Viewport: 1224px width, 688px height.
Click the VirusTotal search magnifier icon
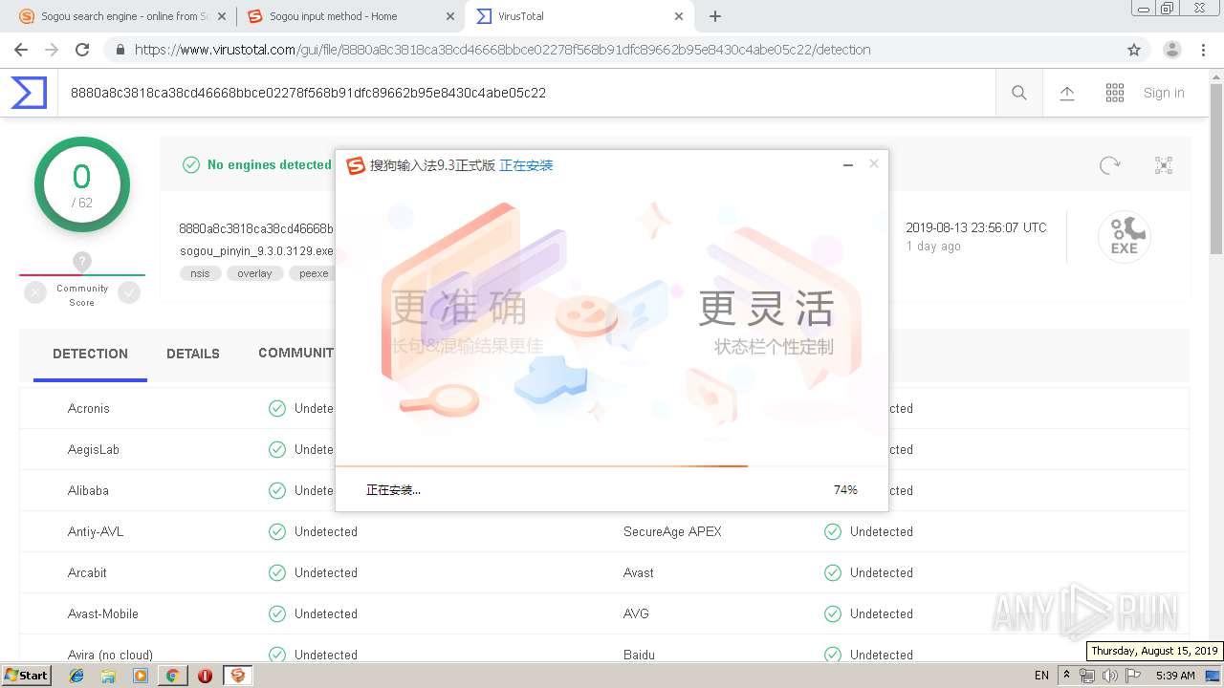pos(1019,93)
